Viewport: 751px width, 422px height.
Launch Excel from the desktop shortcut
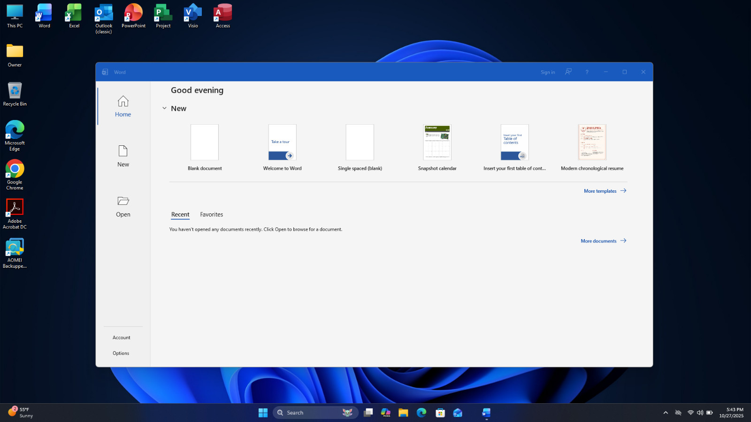[74, 16]
